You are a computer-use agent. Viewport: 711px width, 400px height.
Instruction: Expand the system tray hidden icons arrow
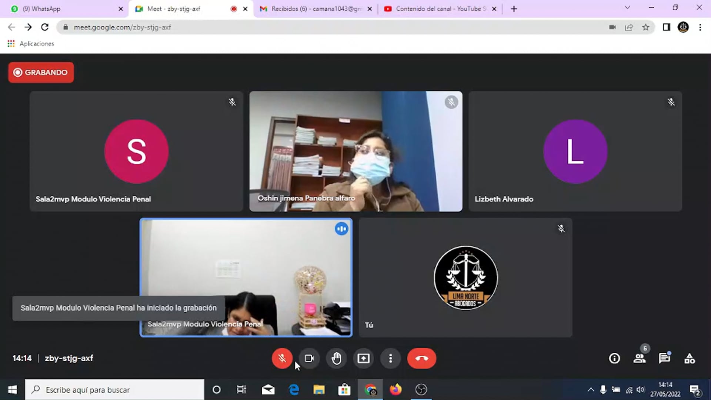tap(591, 390)
